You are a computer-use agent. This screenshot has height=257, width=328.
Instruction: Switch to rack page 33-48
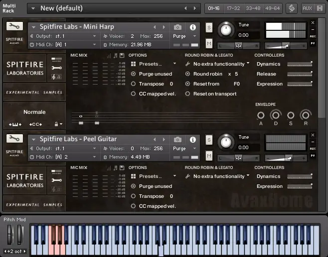[x=253, y=8]
